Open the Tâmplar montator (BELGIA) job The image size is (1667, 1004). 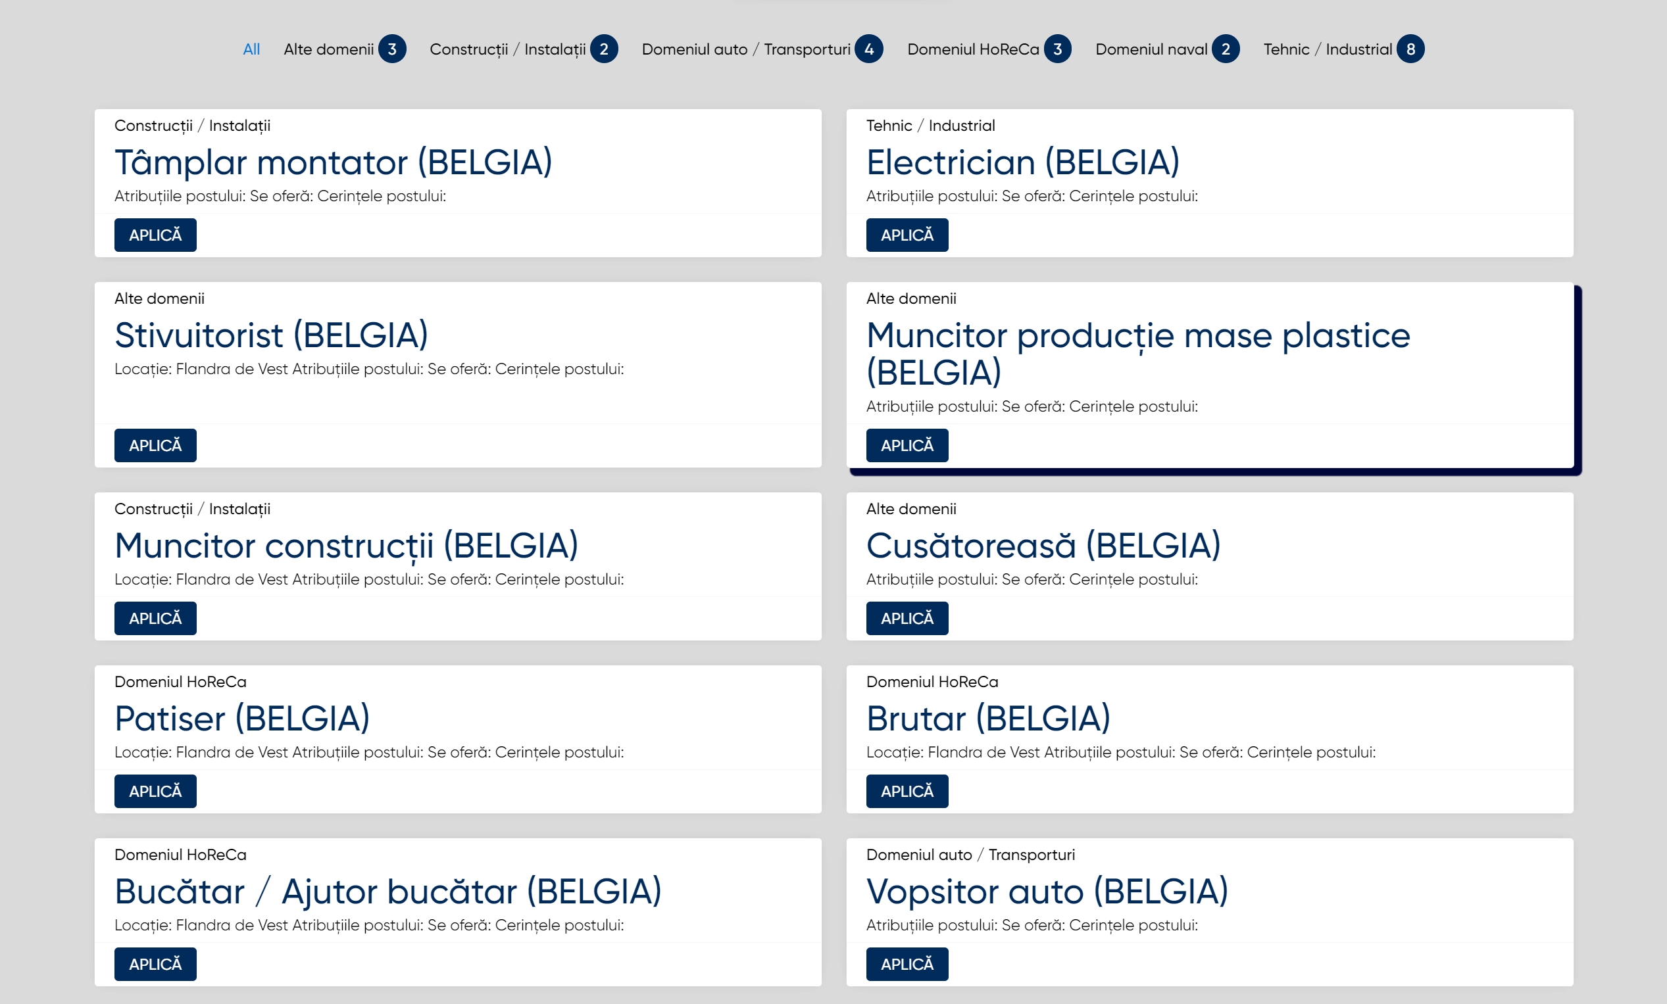(x=333, y=162)
